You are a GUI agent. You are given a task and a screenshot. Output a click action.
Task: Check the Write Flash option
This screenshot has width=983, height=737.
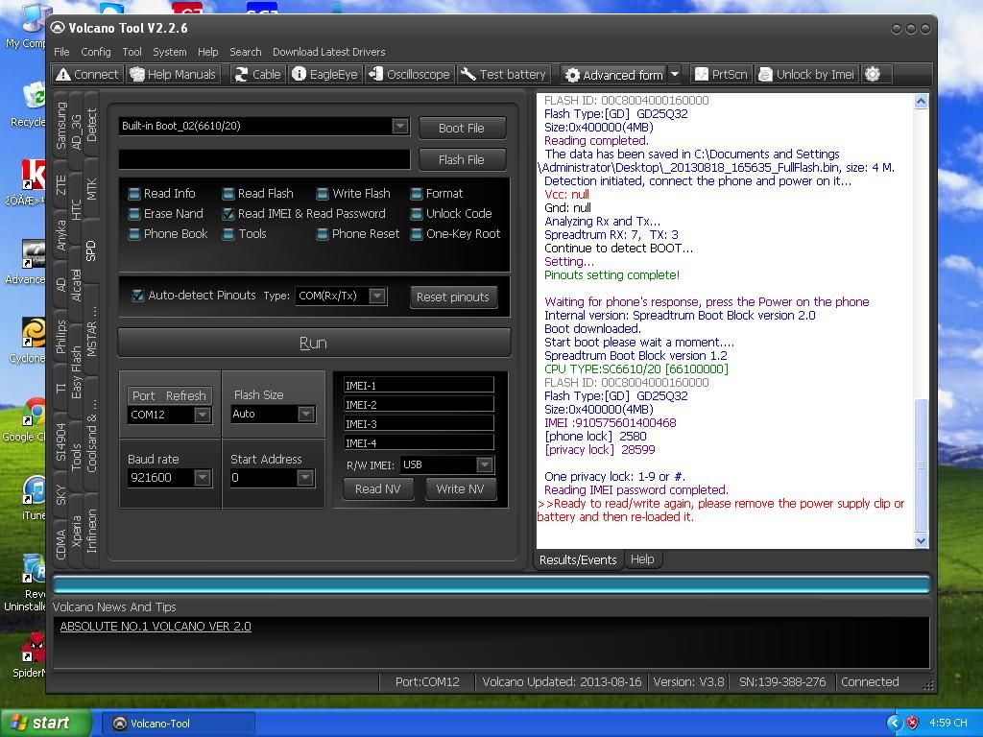coord(323,194)
